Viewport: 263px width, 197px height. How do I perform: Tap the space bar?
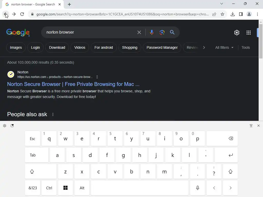(140, 188)
